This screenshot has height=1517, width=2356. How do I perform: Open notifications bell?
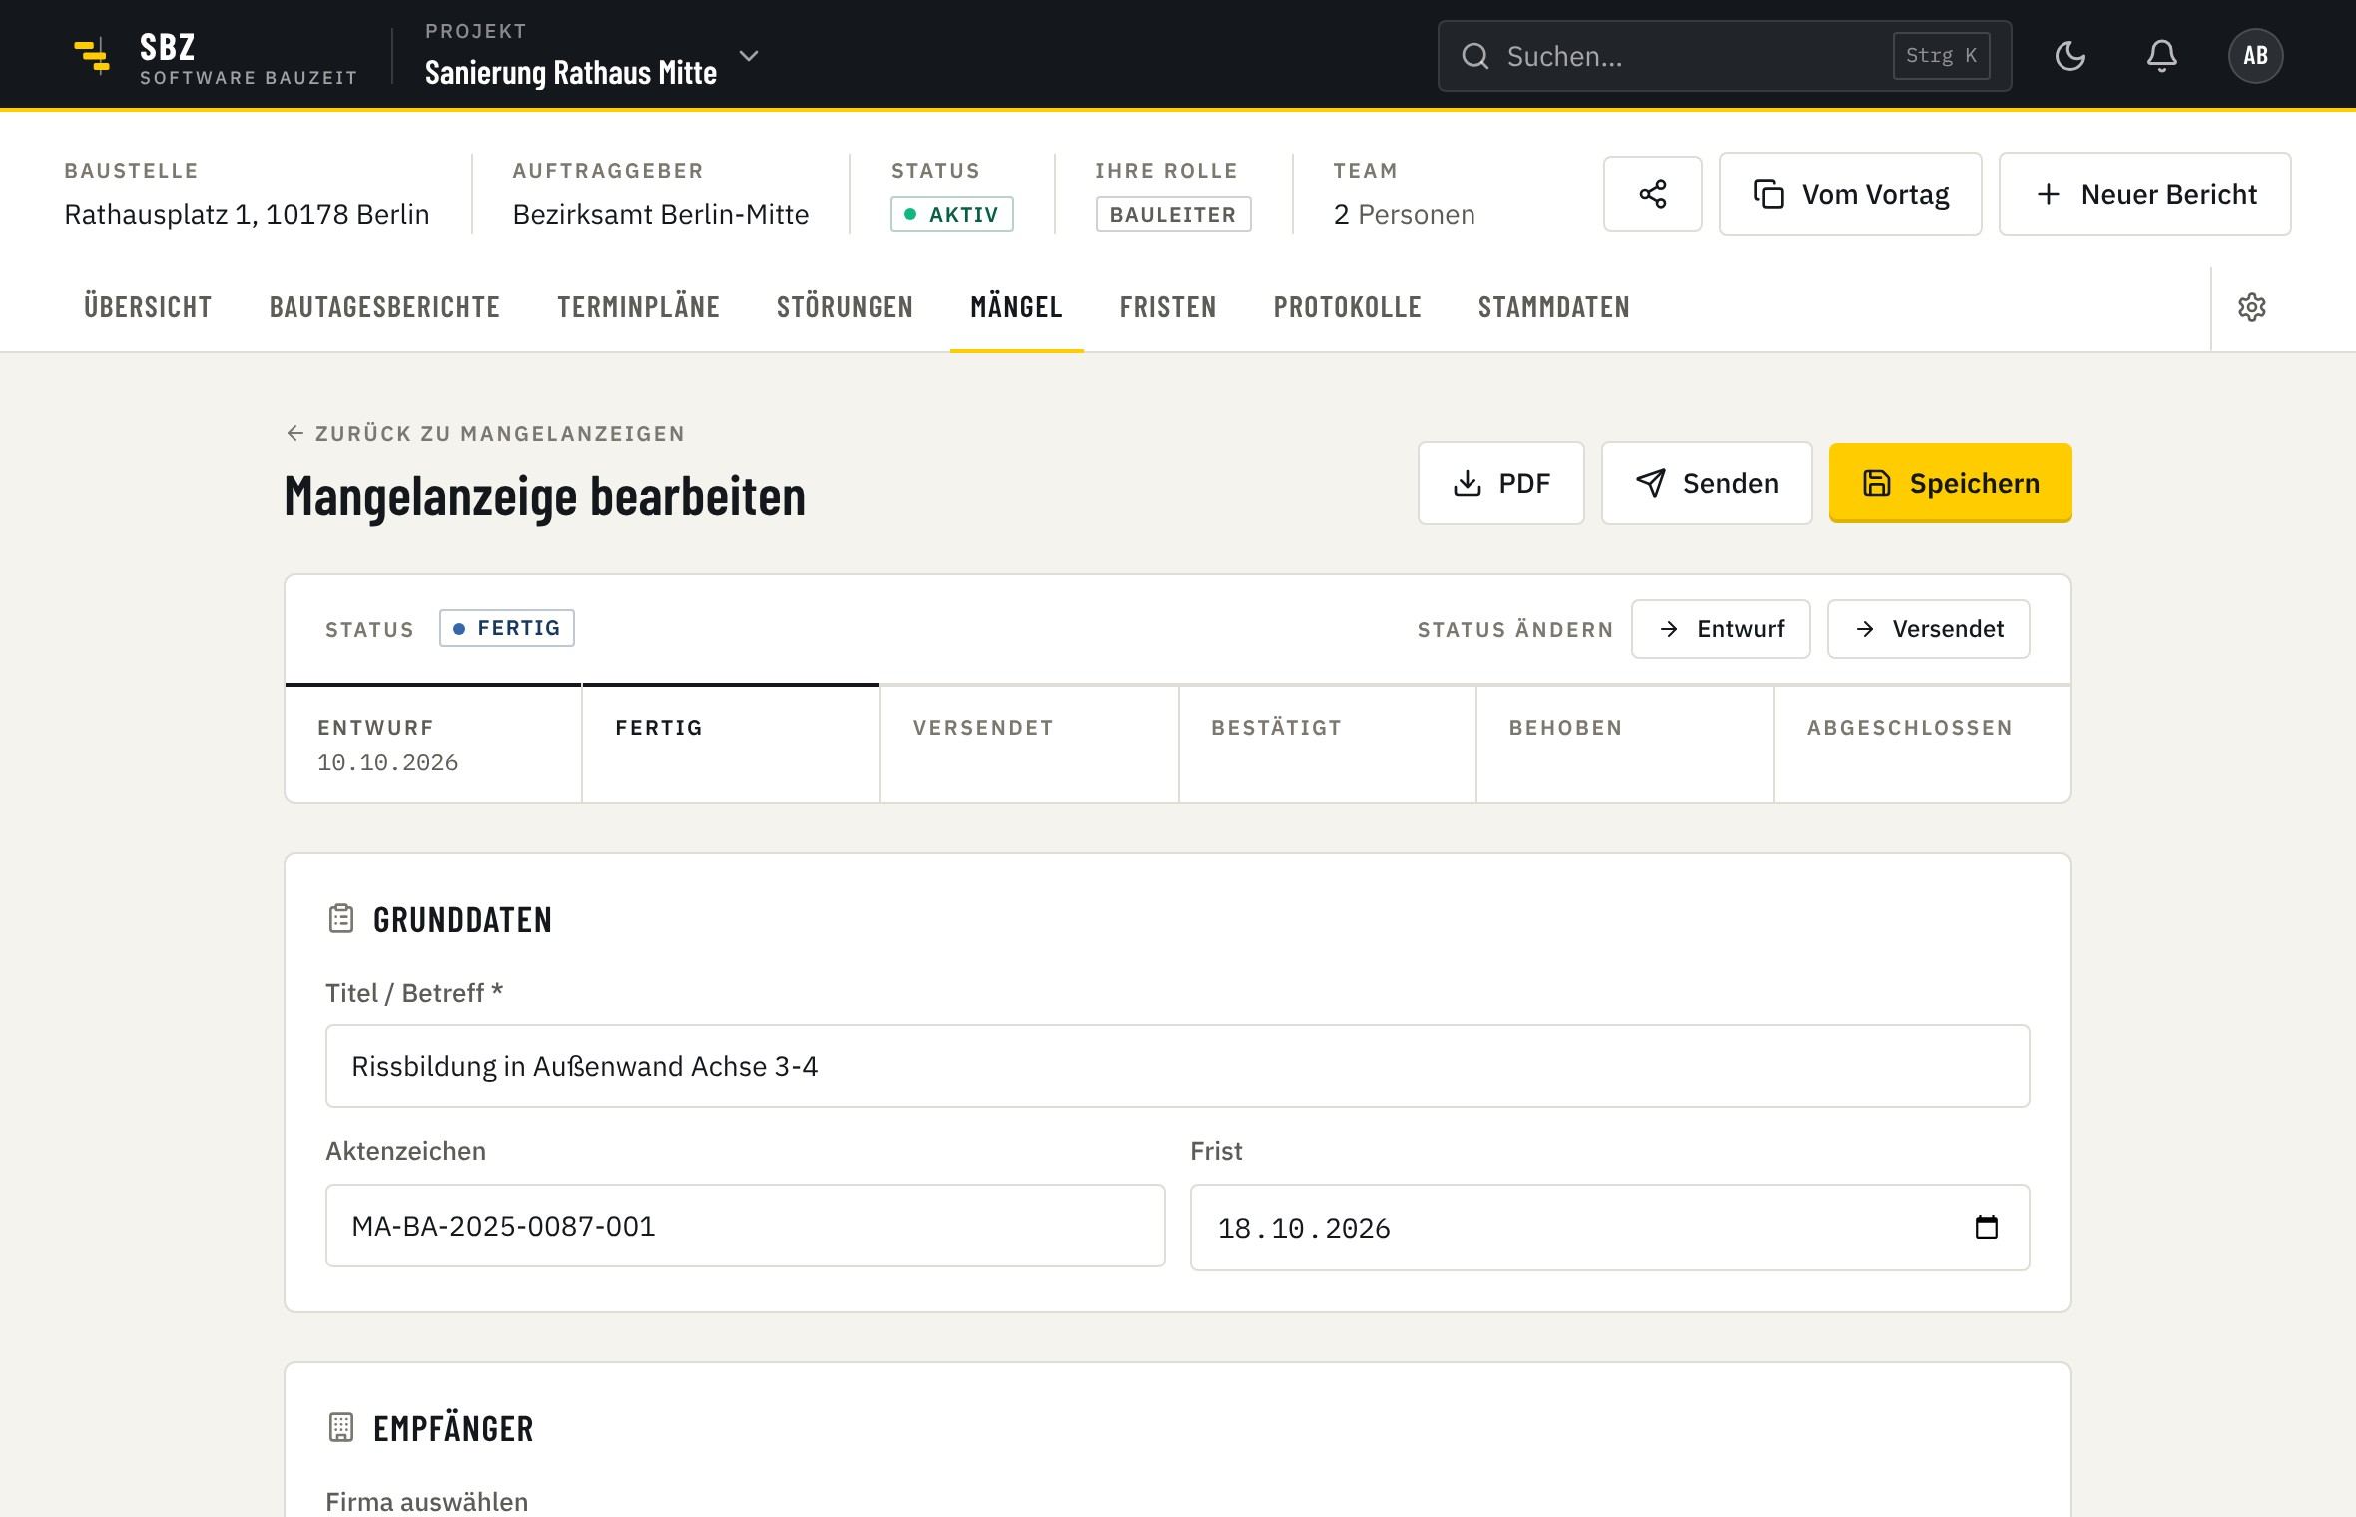click(2161, 56)
